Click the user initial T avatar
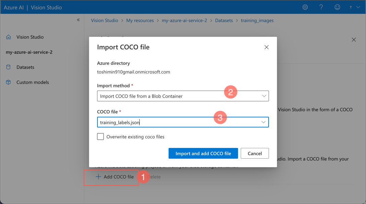Viewport: 366px width, 204px height. (x=351, y=7)
